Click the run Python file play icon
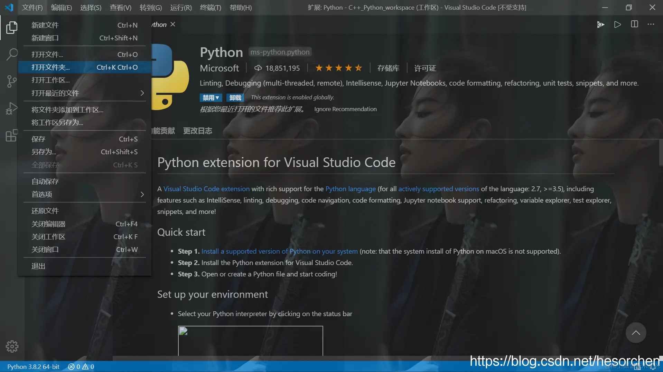 pyautogui.click(x=617, y=24)
